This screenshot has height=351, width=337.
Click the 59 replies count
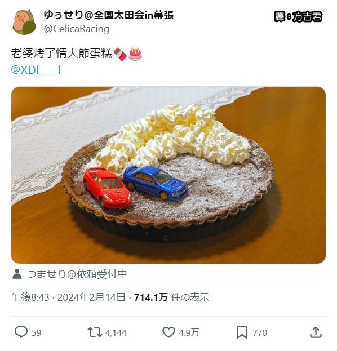point(37,332)
